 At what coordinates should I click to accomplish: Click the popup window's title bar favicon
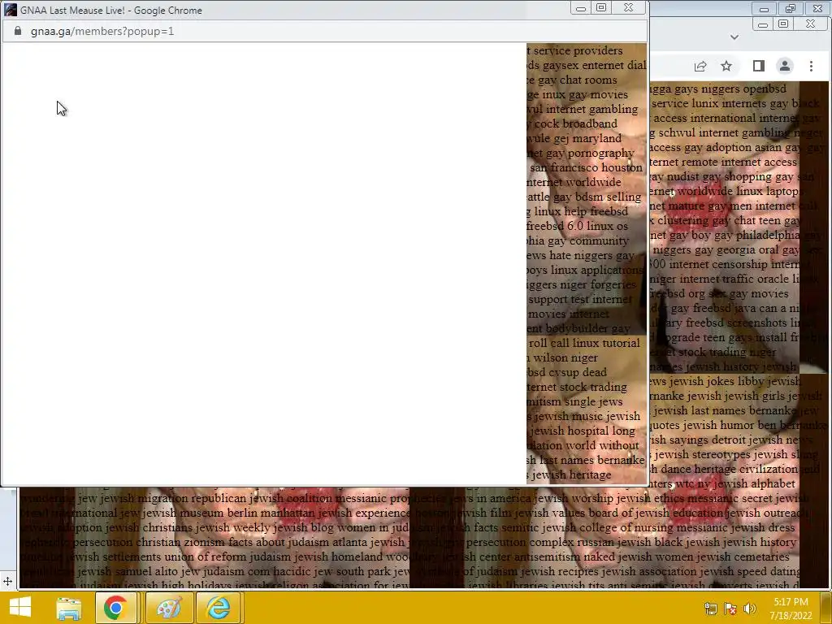[11, 10]
